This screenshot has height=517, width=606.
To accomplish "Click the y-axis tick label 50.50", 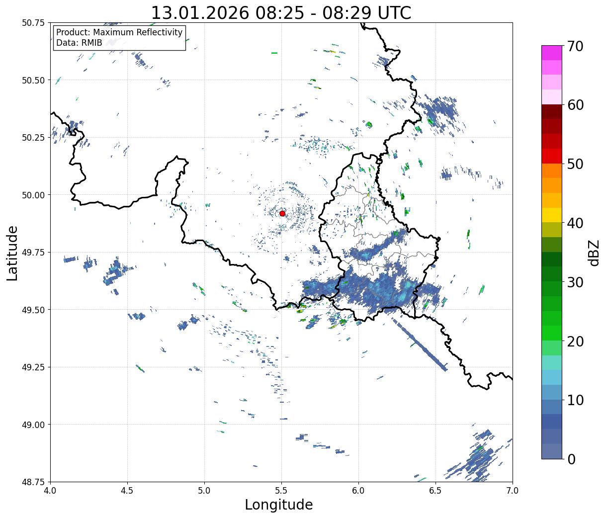I will pyautogui.click(x=33, y=80).
